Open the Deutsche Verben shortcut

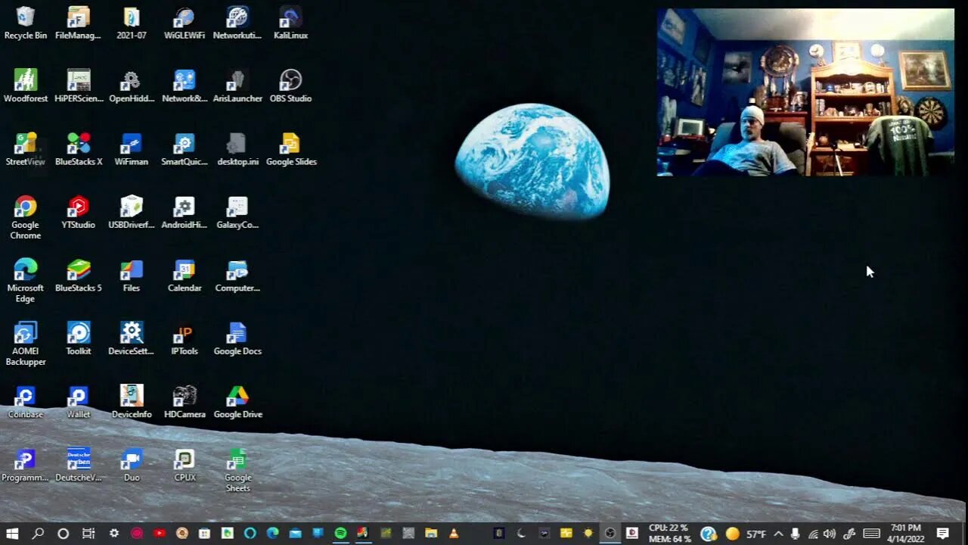coord(79,465)
